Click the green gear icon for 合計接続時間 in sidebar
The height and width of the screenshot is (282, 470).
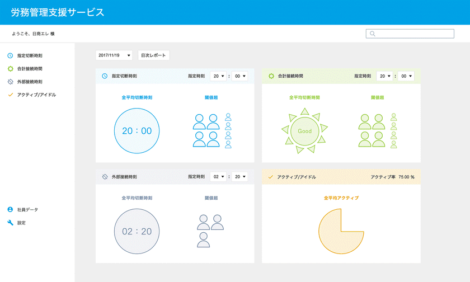coord(10,69)
